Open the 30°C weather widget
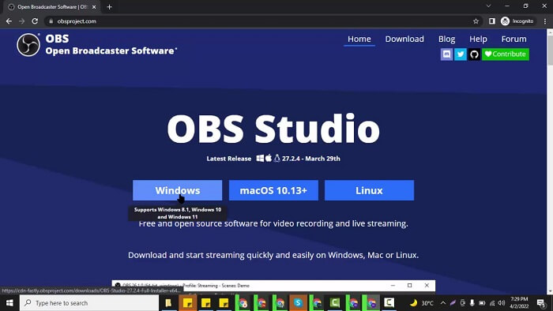Screen dimensions: 553x311 pos(422,303)
